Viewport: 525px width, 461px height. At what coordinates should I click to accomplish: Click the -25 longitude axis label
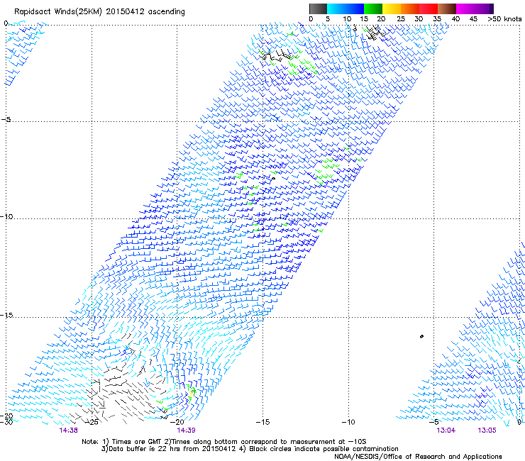tap(92, 422)
